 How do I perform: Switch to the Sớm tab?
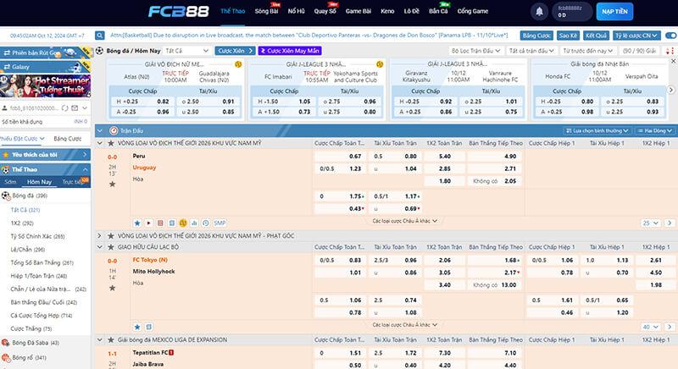(x=10, y=182)
